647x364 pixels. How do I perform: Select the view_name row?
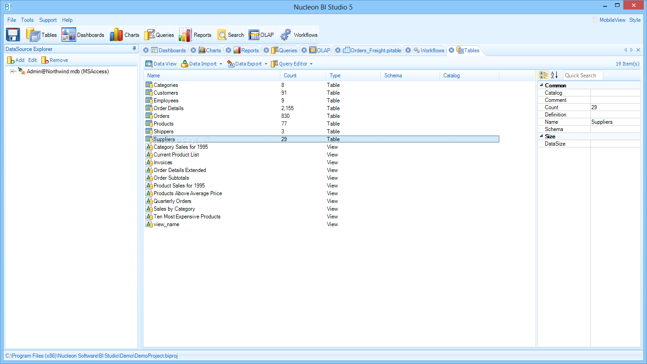(x=321, y=224)
